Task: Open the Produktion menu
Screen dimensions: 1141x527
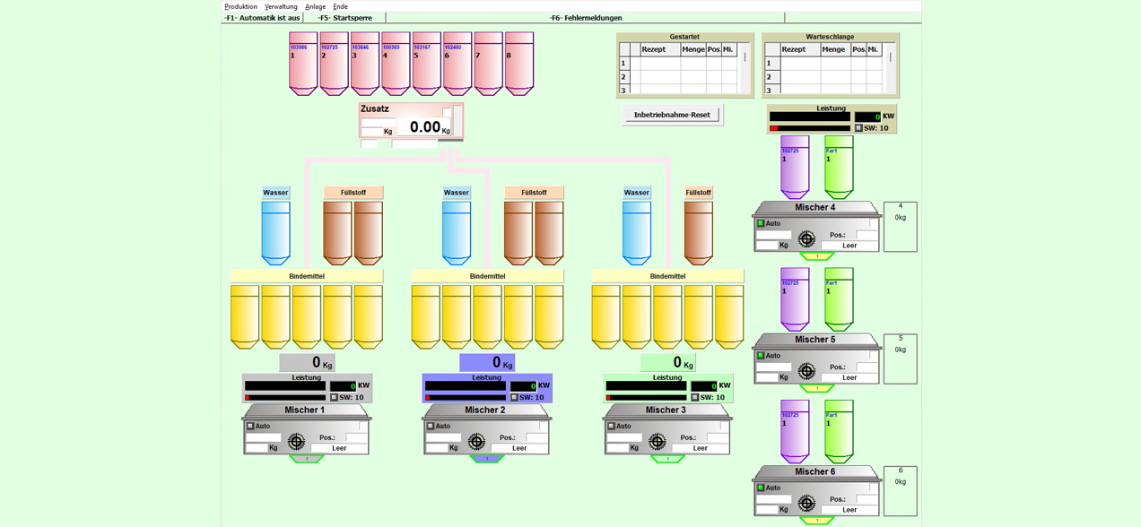Action: tap(240, 6)
